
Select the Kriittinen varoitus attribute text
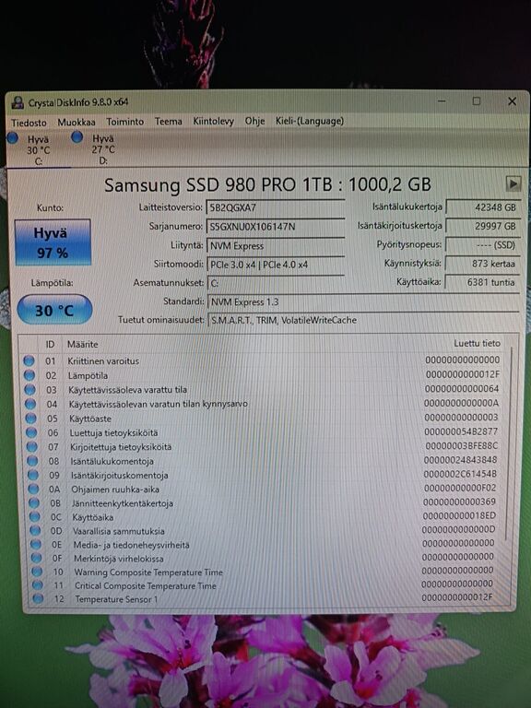pyautogui.click(x=103, y=360)
